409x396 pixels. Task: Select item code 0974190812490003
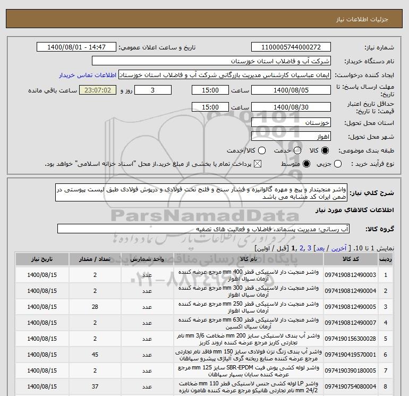[351, 275]
